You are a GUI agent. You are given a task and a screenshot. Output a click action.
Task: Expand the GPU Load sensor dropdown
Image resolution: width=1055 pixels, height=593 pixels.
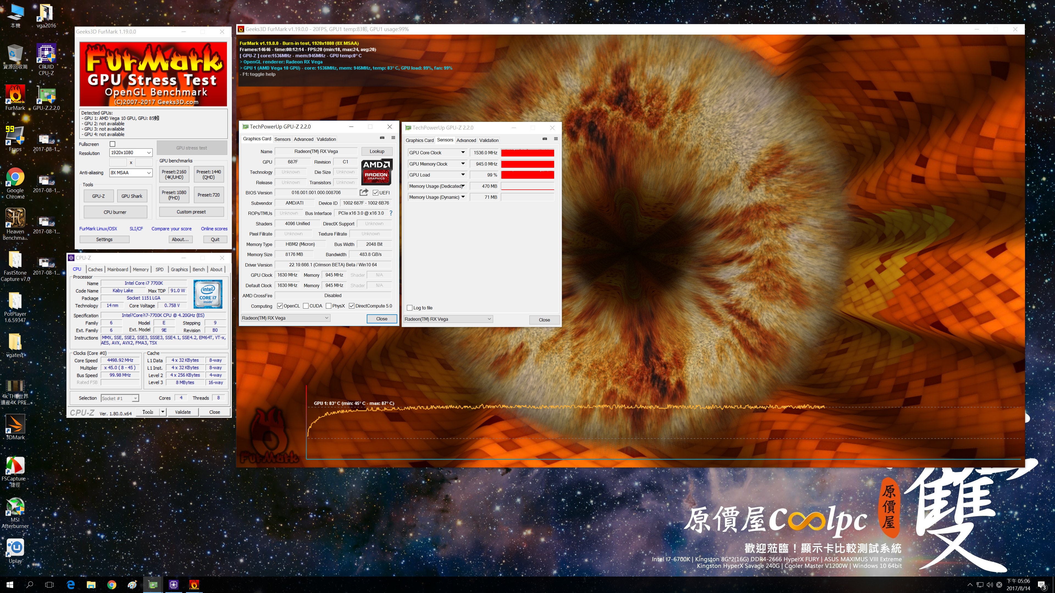tap(463, 175)
